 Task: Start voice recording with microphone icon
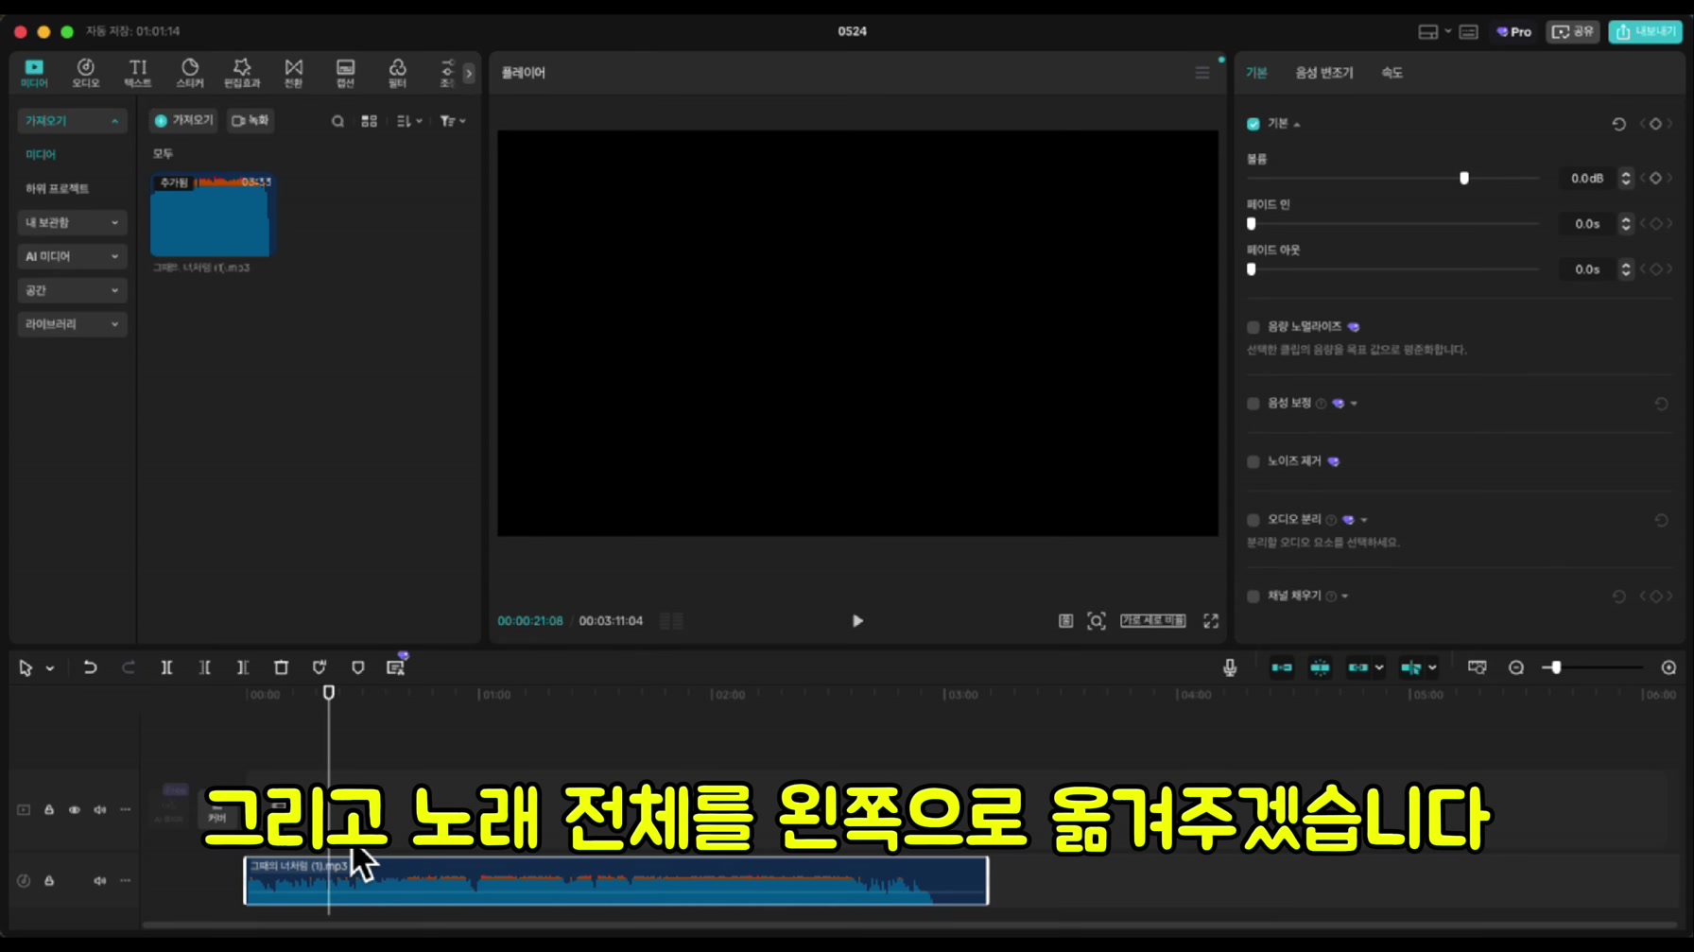[1230, 667]
